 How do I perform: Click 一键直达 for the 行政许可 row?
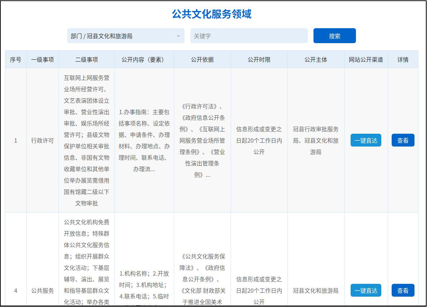[x=366, y=140]
